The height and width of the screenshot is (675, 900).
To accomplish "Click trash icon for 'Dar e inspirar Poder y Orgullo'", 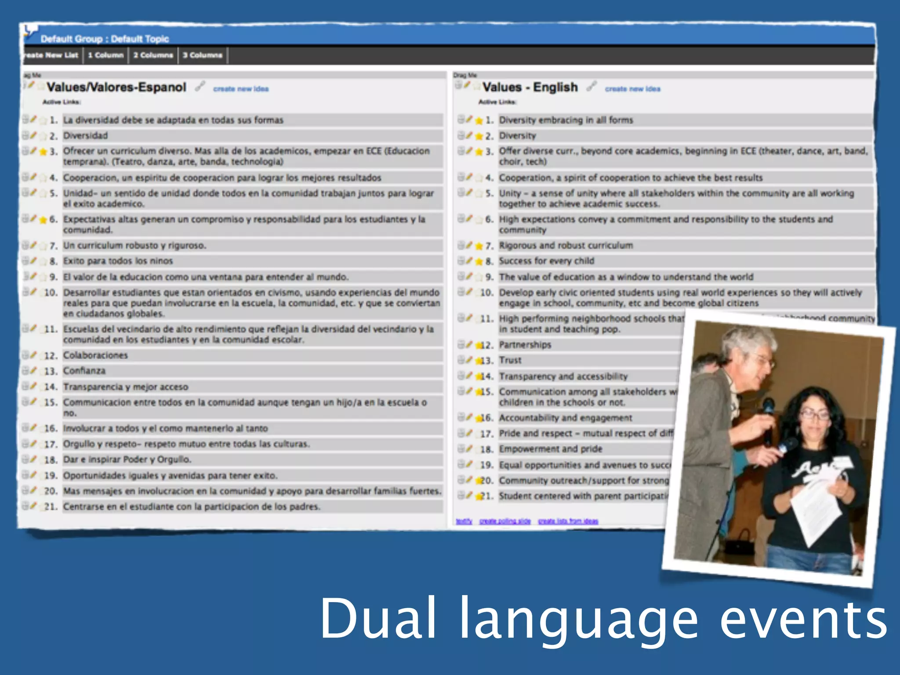I will [25, 459].
